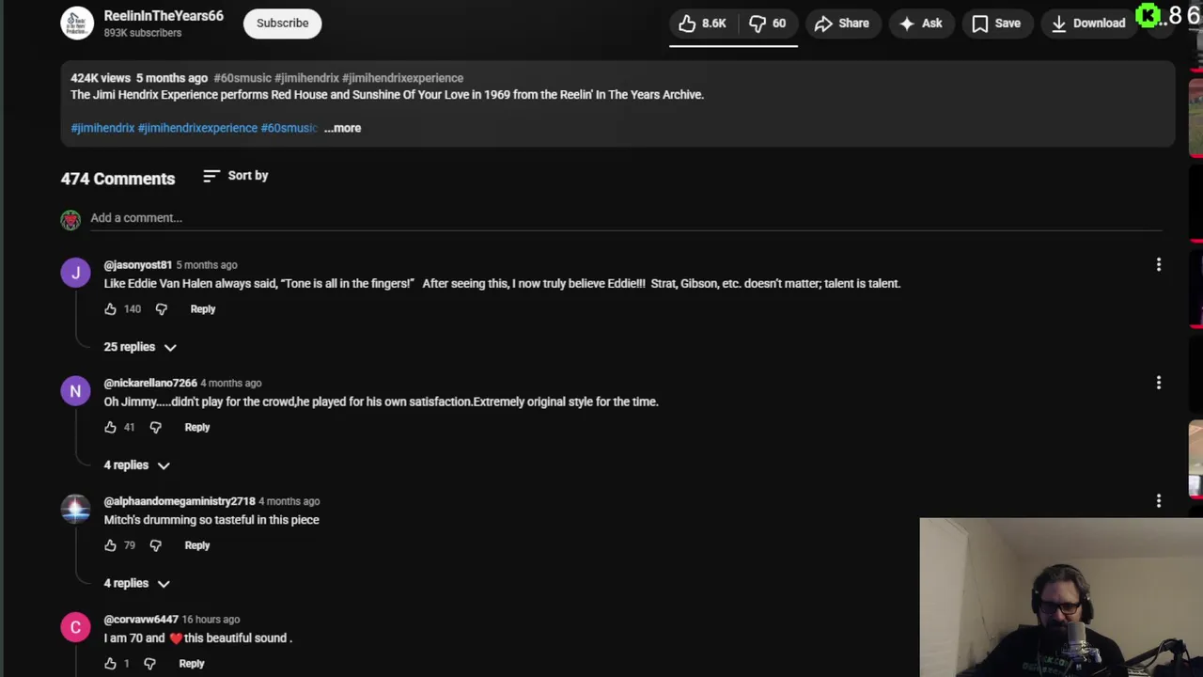Screen dimensions: 1203x677
Task: Reply to the @nickarellano7266 comment
Action: pos(197,428)
